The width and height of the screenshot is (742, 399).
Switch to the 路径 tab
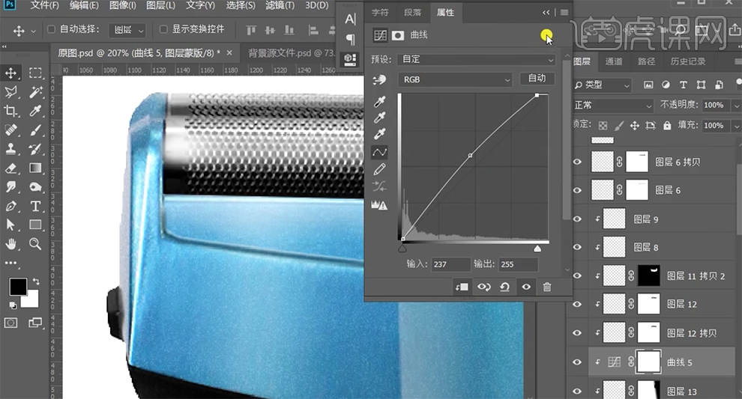click(x=646, y=61)
